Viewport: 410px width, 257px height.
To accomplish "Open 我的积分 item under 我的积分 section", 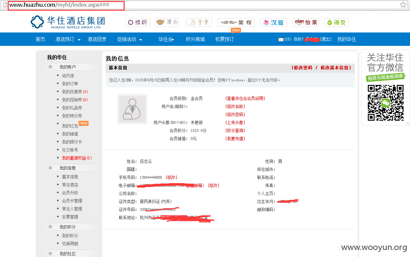I will click(x=70, y=236).
